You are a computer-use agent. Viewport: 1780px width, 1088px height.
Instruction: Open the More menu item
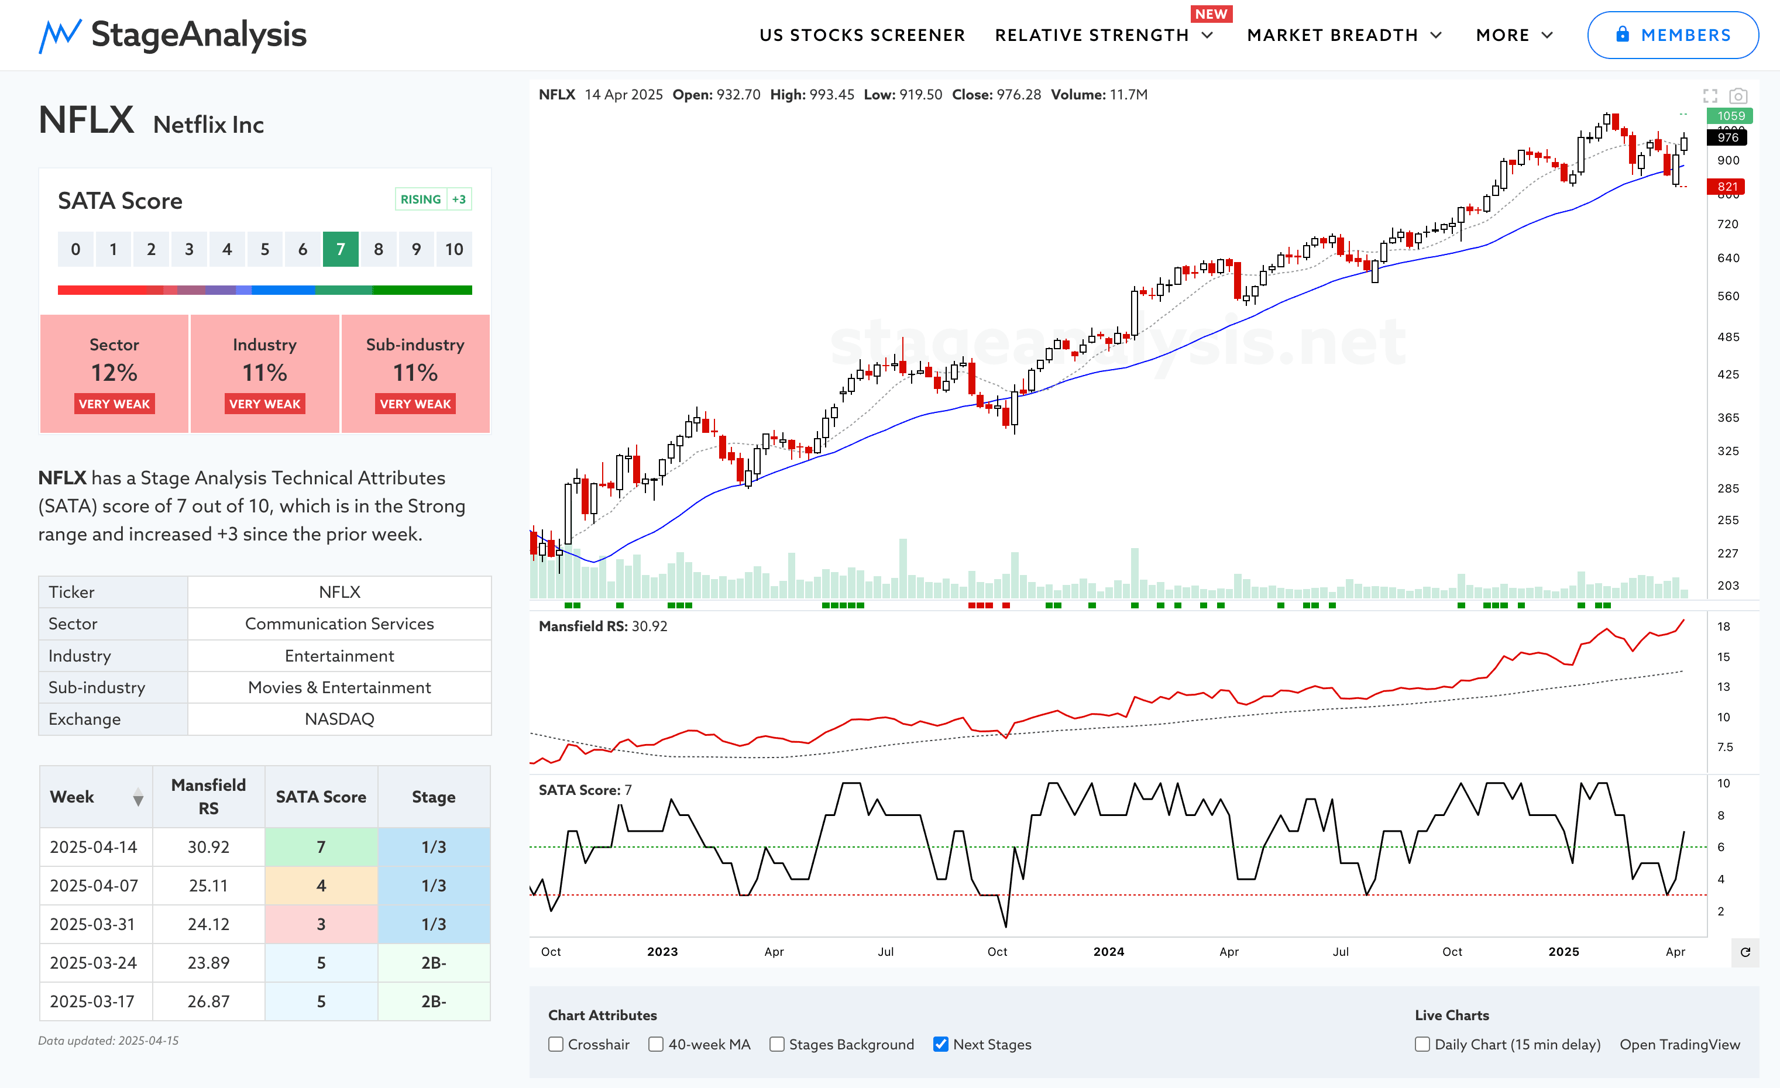(x=1503, y=35)
